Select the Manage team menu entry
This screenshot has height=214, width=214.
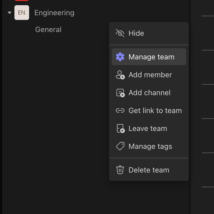coord(151,57)
